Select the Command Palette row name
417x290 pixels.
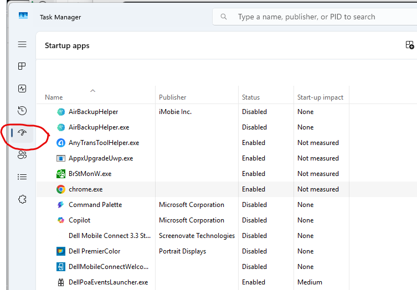95,205
